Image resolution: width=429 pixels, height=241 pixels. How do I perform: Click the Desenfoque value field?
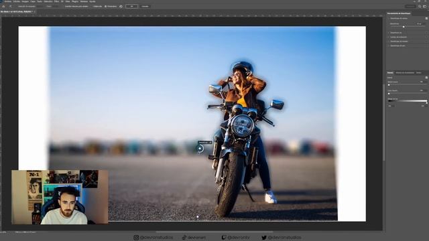(420, 24)
